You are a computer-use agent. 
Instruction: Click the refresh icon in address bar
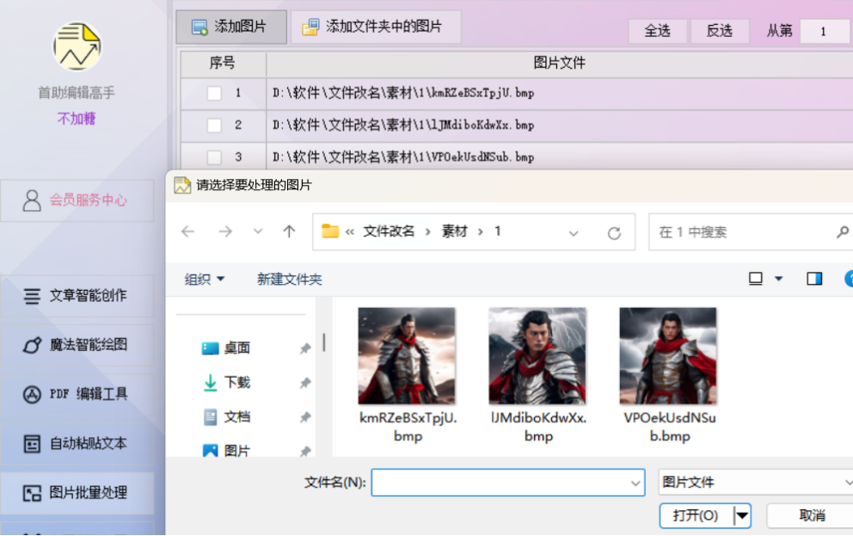[x=614, y=233]
